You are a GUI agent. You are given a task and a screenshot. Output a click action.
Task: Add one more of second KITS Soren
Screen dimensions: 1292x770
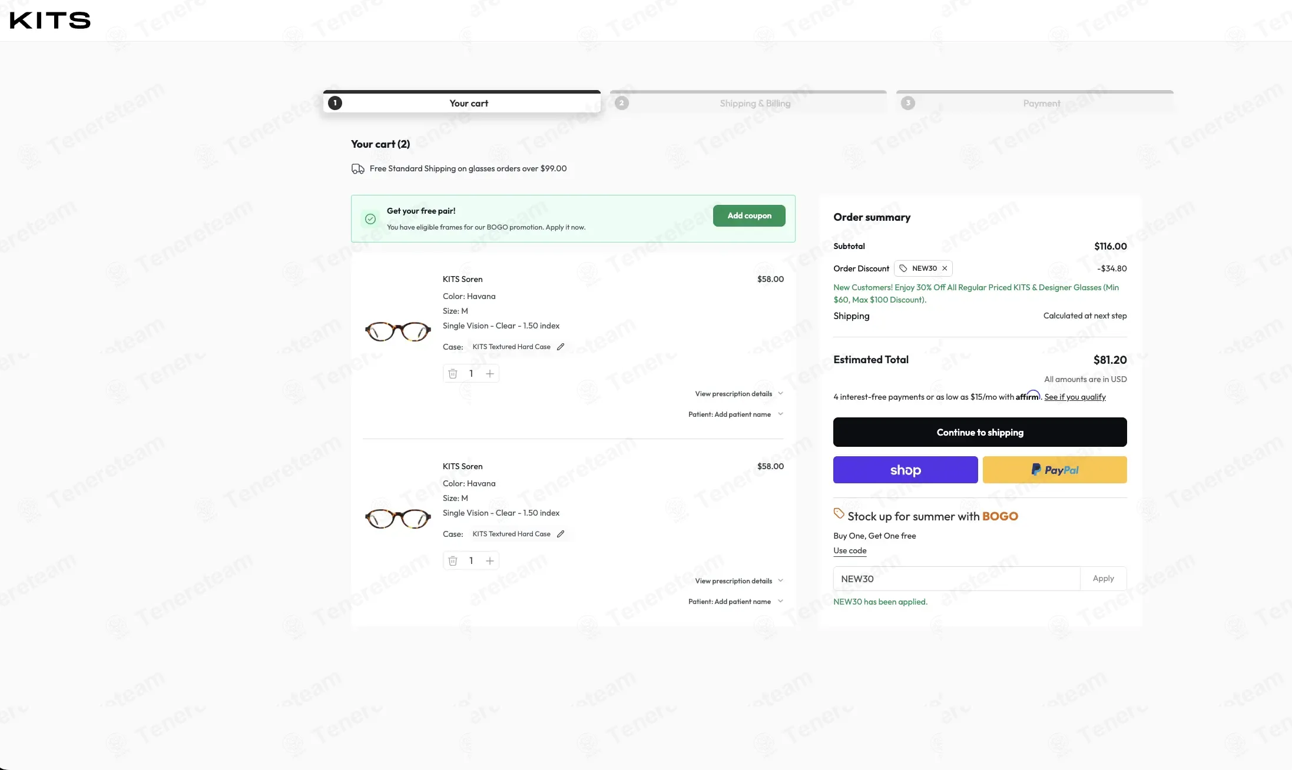[489, 561]
